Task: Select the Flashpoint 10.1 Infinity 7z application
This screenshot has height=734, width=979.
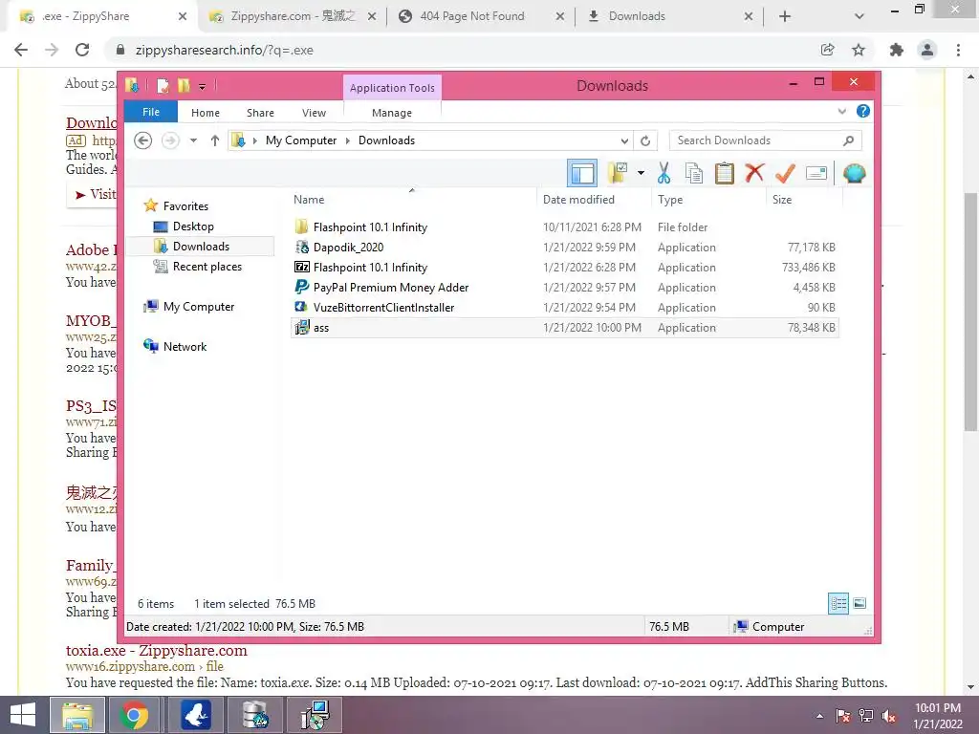Action: [x=564, y=268]
